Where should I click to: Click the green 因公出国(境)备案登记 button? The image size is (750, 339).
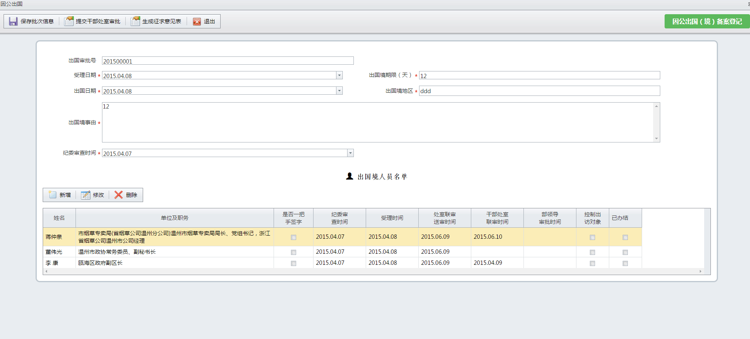(707, 21)
